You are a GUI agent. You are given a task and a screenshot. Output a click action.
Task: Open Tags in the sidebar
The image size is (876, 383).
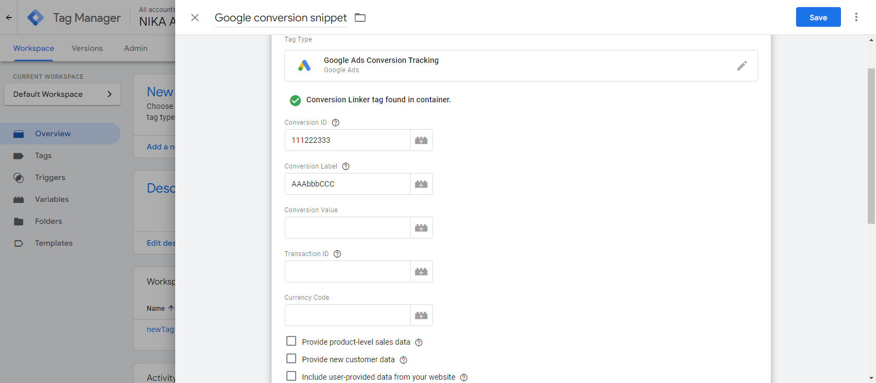coord(43,155)
